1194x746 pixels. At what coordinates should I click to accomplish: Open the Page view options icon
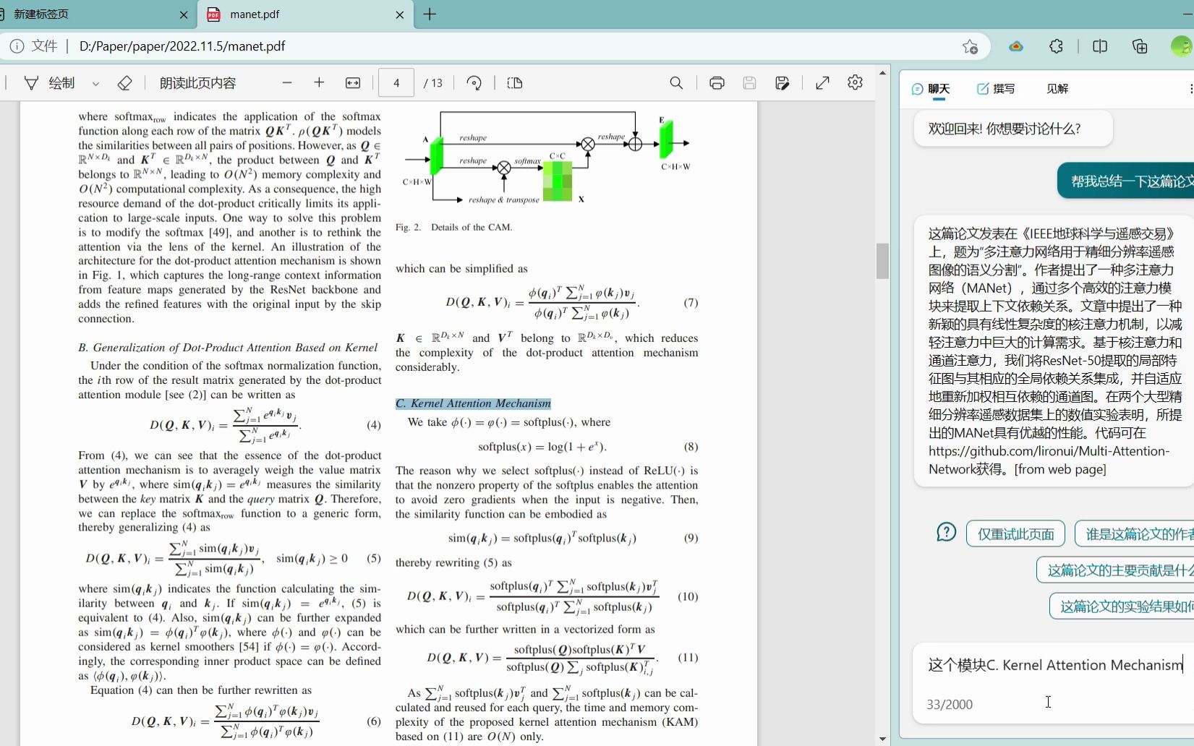point(515,83)
